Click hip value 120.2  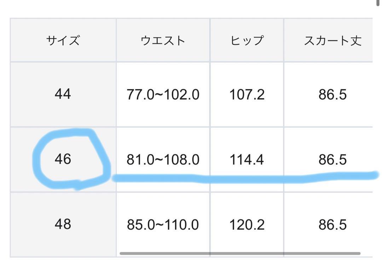coord(247,224)
